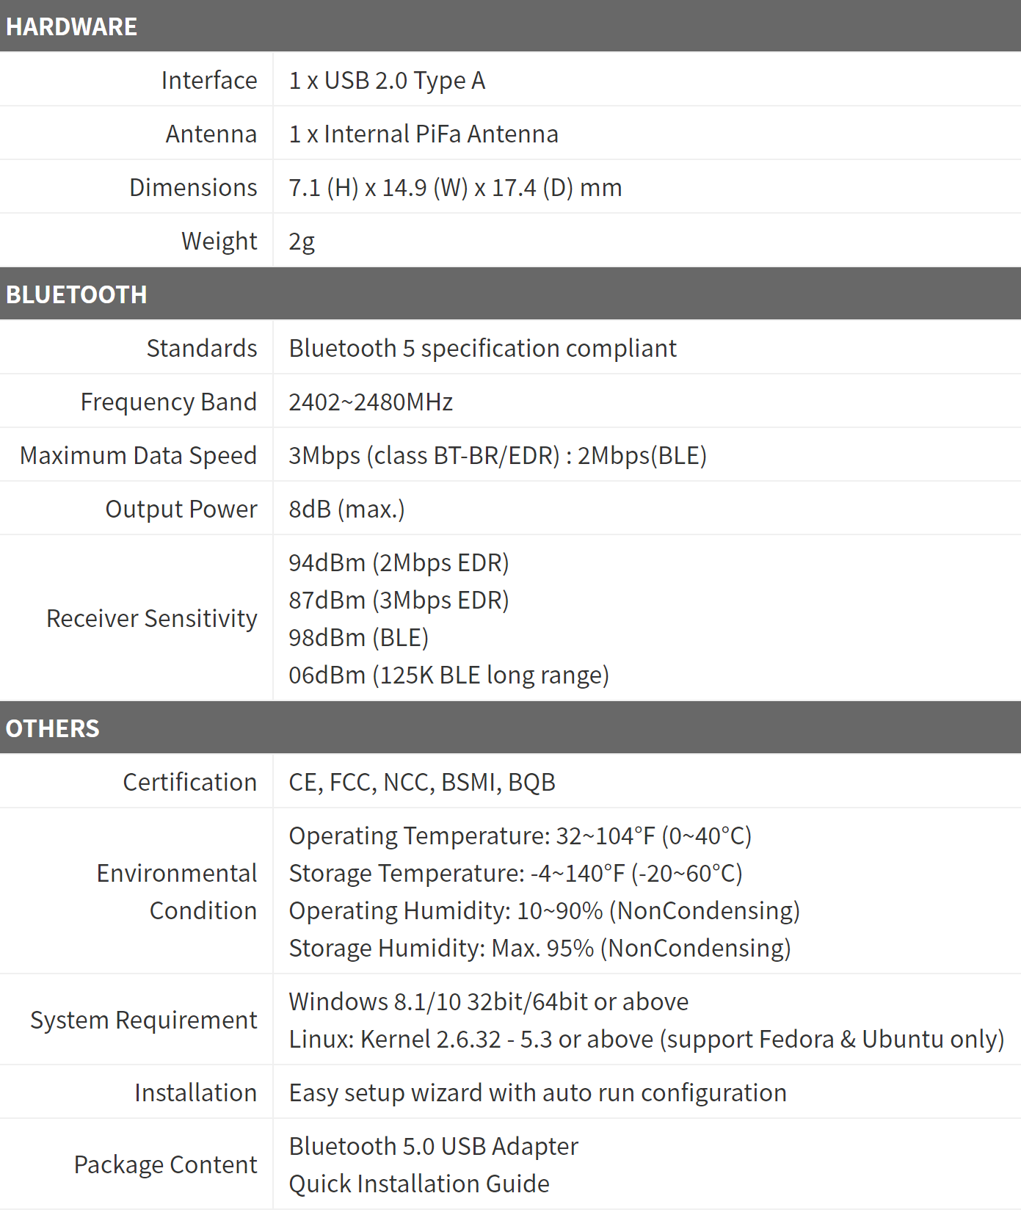Select the Dimensions value text
Image resolution: width=1021 pixels, height=1218 pixels.
455,187
